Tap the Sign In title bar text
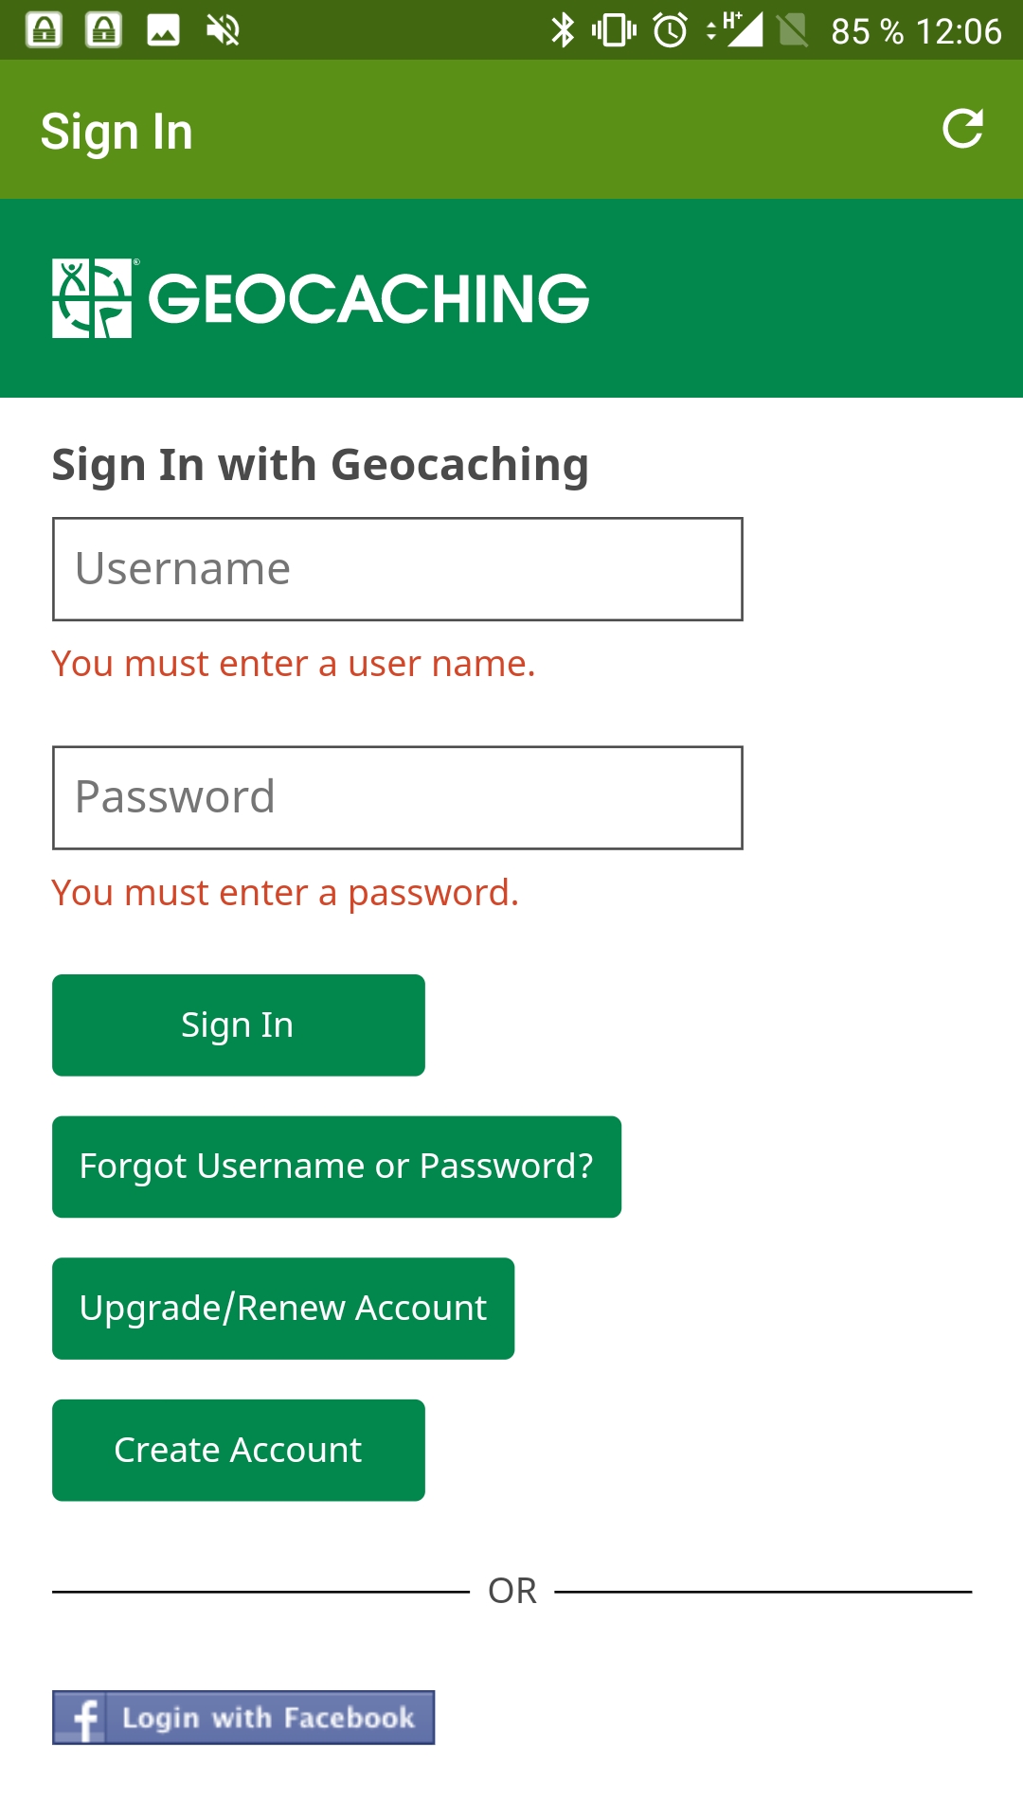The image size is (1023, 1818). (117, 132)
